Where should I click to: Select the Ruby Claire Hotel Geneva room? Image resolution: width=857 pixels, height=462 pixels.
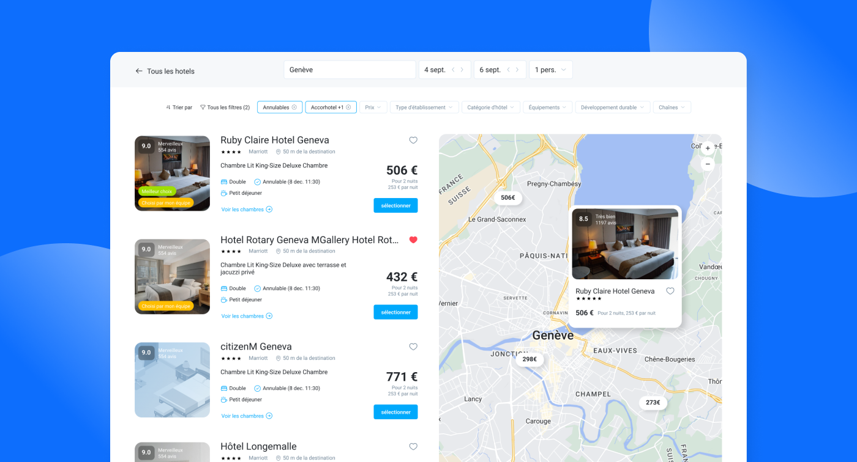tap(395, 205)
